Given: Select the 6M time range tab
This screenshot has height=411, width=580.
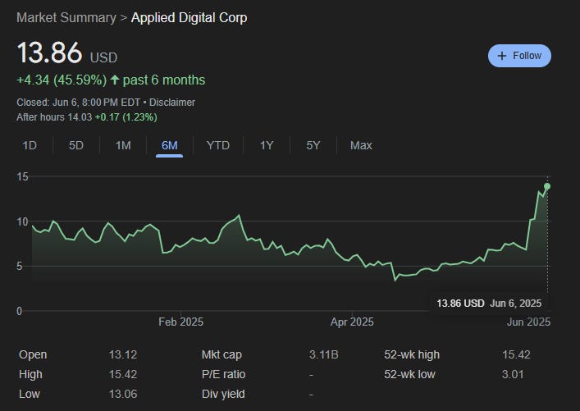Looking at the screenshot, I should click(170, 145).
